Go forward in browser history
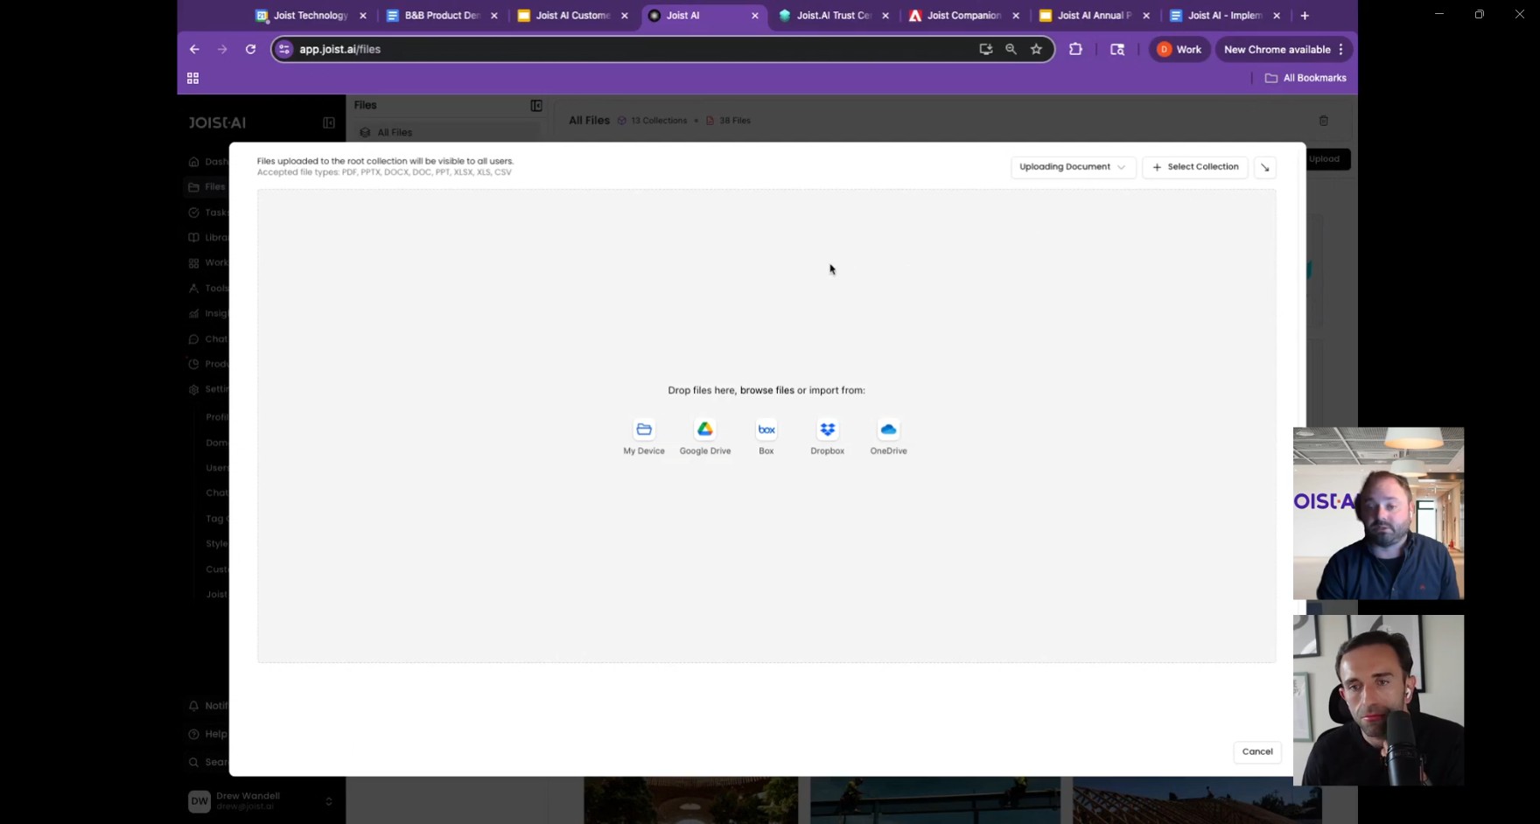The image size is (1540, 824). 222,49
